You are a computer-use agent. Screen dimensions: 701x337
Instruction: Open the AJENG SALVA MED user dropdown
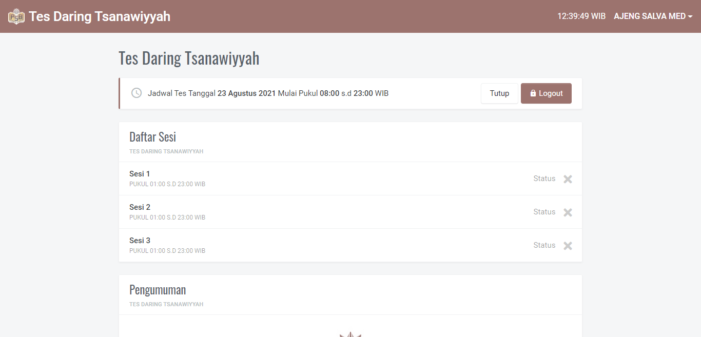(653, 16)
